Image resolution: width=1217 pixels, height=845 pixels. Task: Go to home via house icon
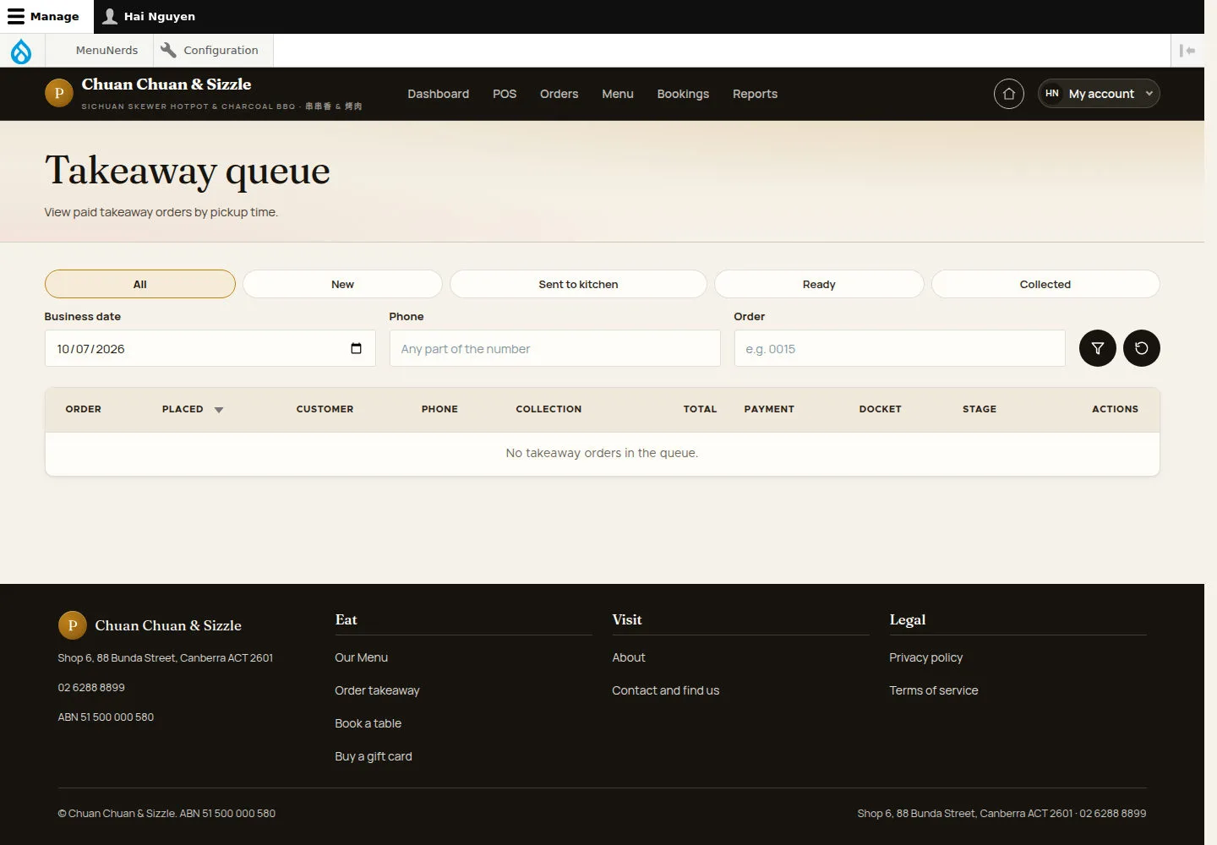coord(1009,94)
